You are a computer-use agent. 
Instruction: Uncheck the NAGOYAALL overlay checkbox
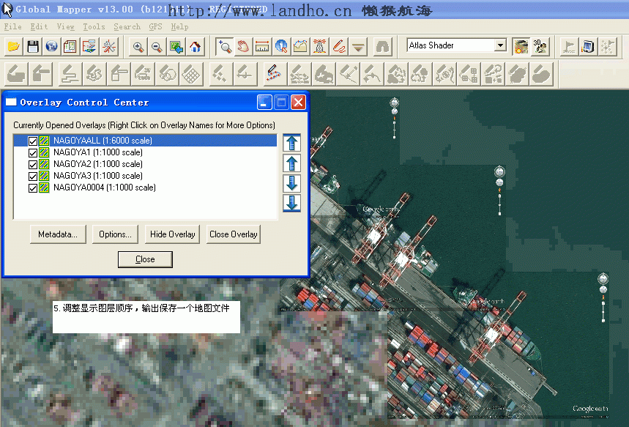click(x=33, y=141)
